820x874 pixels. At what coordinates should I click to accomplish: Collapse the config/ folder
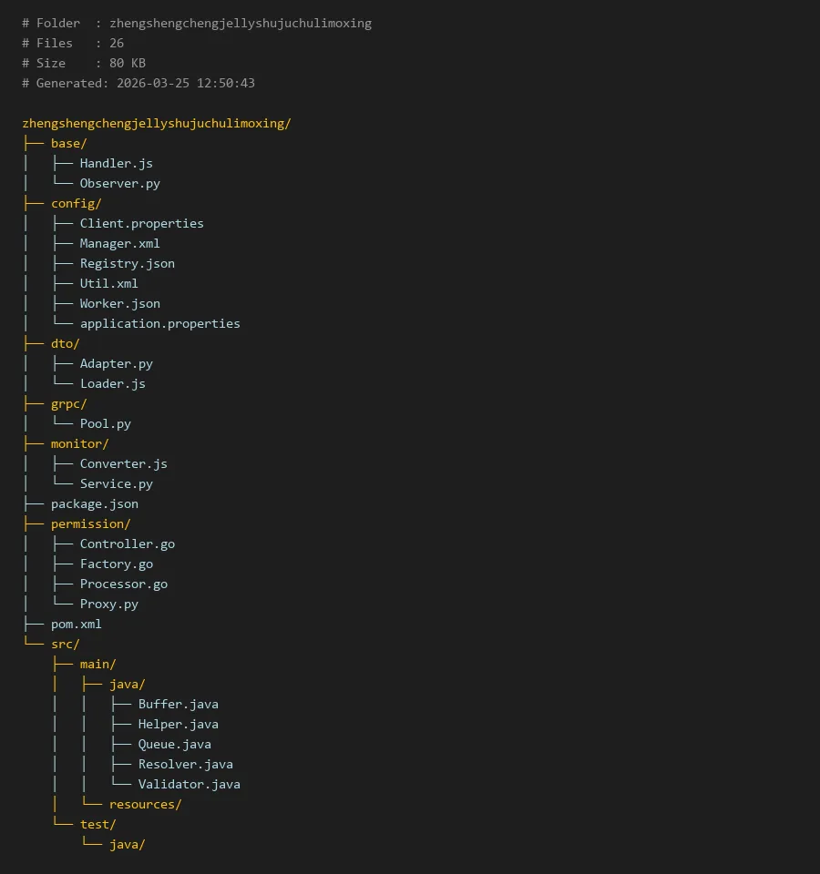(76, 204)
